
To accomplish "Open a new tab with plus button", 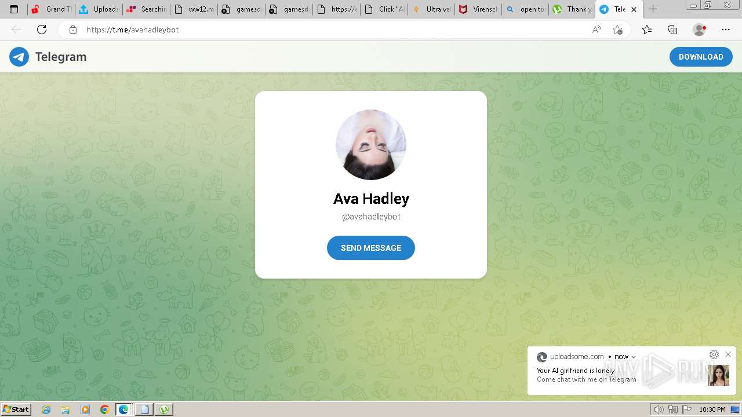I will tap(653, 9).
